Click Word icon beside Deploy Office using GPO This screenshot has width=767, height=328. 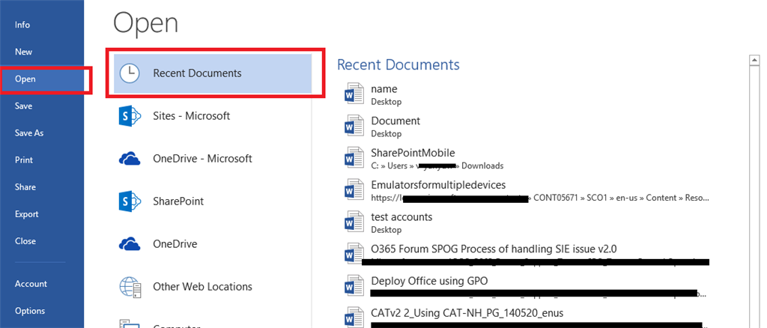(354, 286)
